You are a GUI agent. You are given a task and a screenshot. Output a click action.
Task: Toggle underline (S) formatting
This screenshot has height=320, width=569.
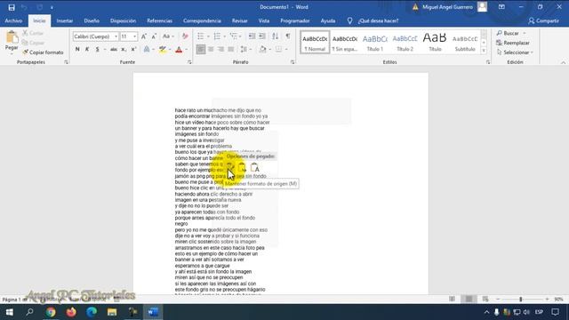coord(97,49)
